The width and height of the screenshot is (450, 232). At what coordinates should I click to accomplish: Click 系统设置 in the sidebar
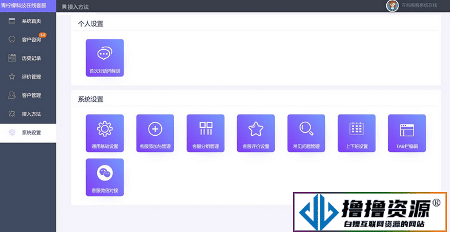click(x=28, y=133)
